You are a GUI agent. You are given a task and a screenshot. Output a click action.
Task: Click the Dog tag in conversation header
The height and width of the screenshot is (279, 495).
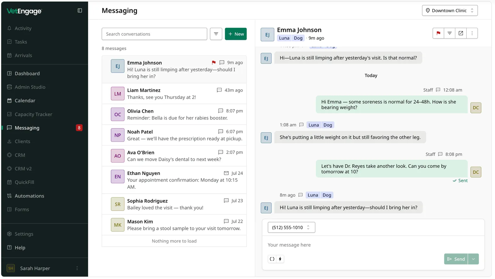click(298, 38)
